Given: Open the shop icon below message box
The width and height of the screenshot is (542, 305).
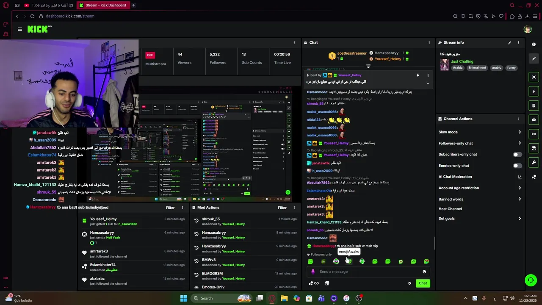Looking at the screenshot, I should pyautogui.click(x=327, y=283).
